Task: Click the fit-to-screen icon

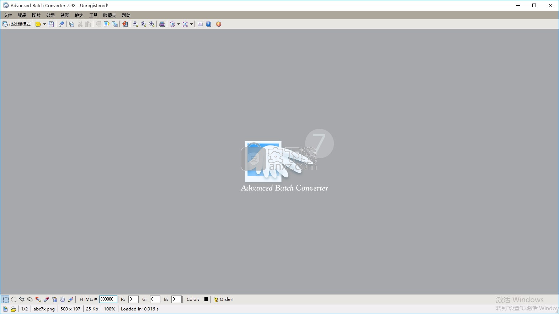Action: (x=185, y=24)
